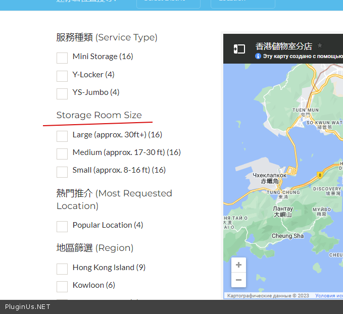Check Small (approx. 8-16 ft) option
The width and height of the screenshot is (343, 314).
[x=62, y=171]
